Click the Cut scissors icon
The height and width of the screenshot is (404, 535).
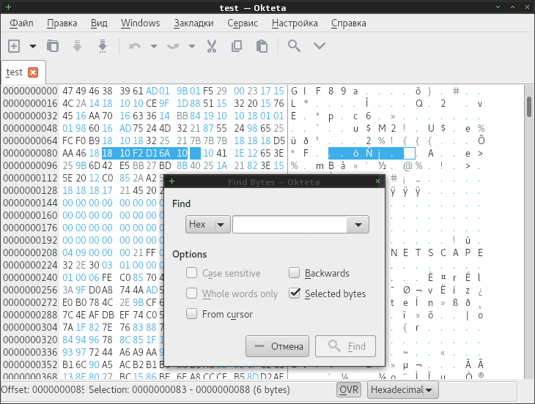pyautogui.click(x=212, y=46)
